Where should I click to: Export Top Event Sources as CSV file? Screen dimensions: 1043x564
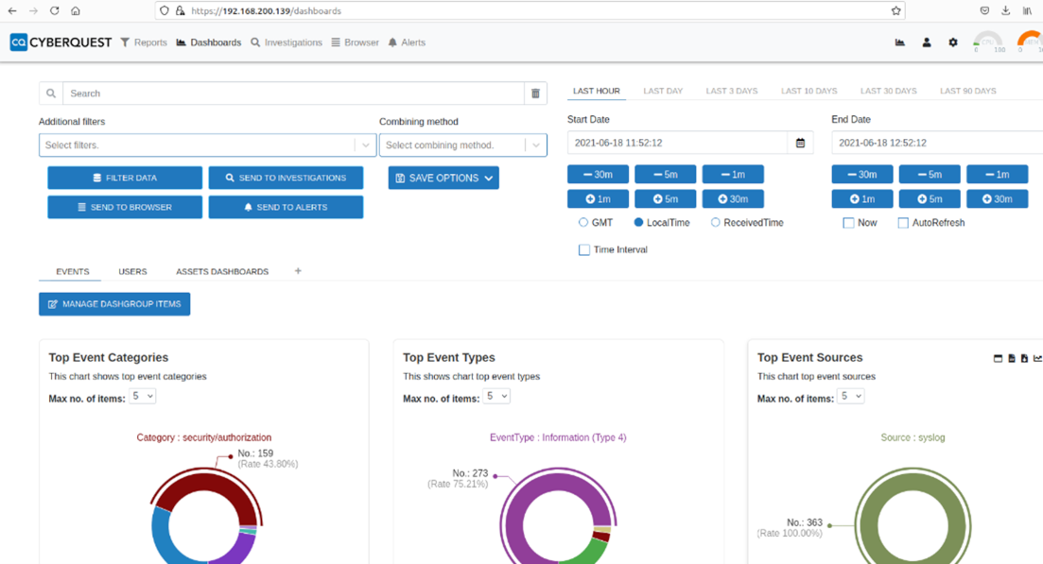(x=1012, y=359)
